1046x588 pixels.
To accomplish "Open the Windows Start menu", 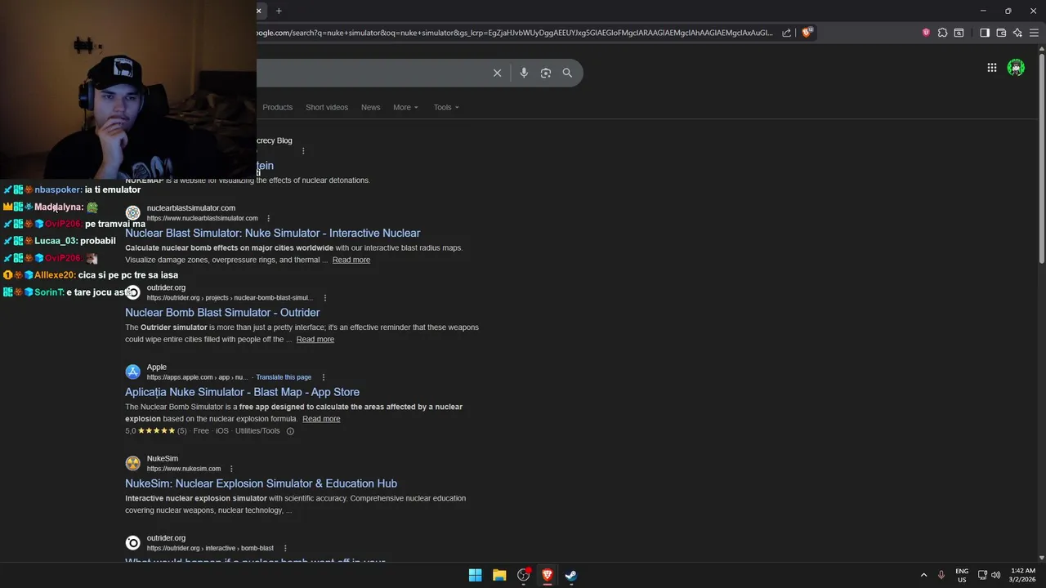I will coord(475,575).
